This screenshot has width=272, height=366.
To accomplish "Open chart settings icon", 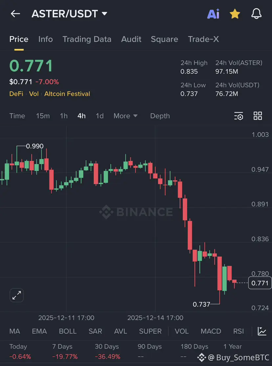I will (x=238, y=116).
